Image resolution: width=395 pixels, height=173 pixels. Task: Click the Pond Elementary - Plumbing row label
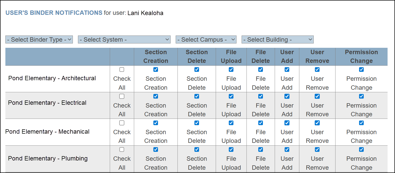[x=48, y=158]
